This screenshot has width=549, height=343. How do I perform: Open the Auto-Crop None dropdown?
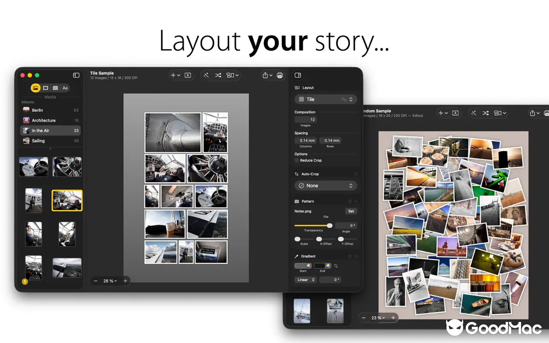pos(326,185)
